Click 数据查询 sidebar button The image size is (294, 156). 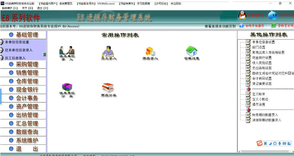tap(23, 132)
